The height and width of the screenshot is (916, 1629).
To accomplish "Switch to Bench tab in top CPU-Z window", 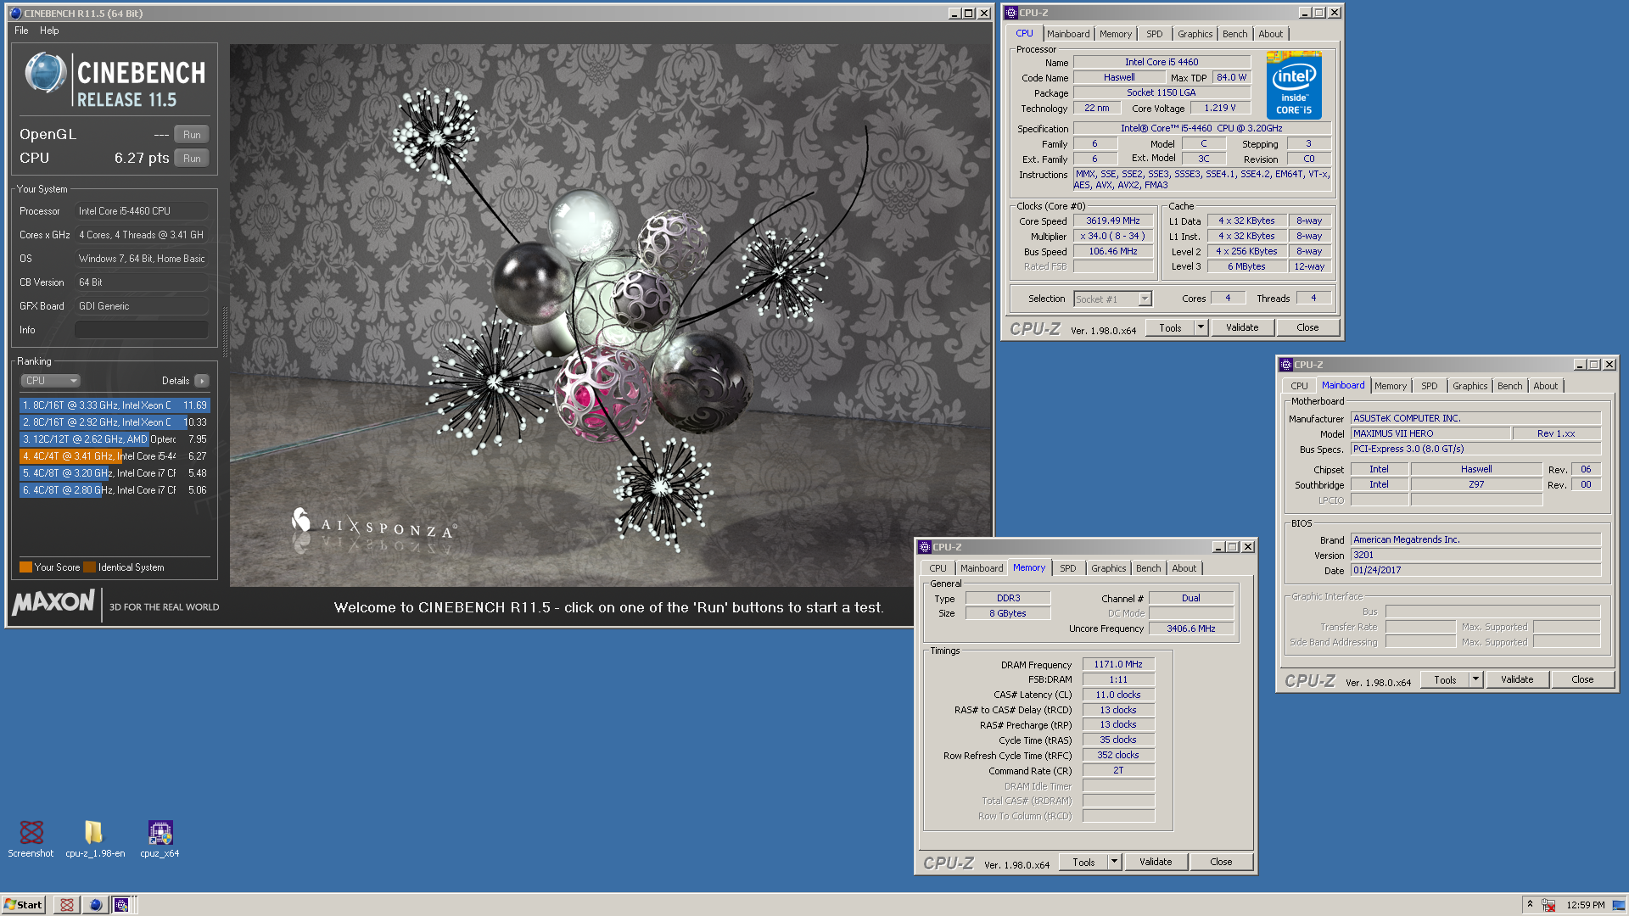I will [1235, 34].
